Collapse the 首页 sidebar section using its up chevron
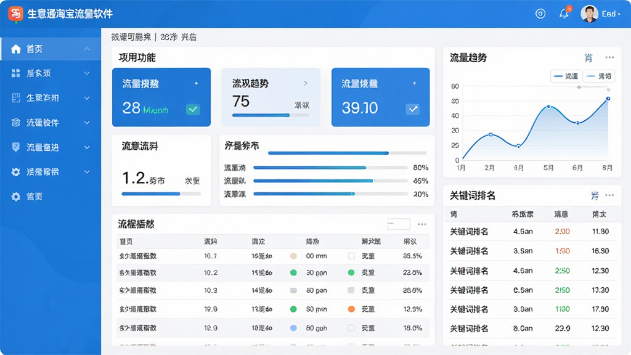 pyautogui.click(x=87, y=49)
